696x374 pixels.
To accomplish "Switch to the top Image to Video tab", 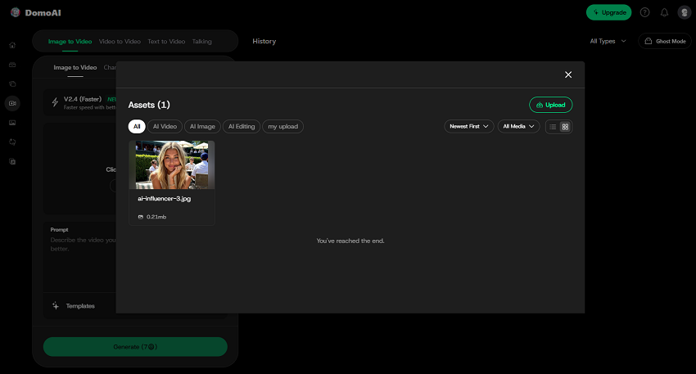I will coord(70,41).
